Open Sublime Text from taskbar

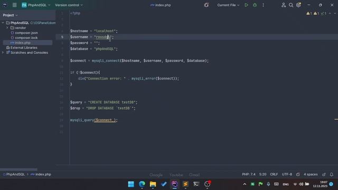pos(185,184)
